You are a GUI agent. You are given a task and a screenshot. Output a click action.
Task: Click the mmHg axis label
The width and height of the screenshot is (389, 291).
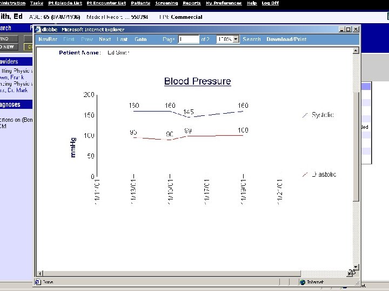click(73, 148)
